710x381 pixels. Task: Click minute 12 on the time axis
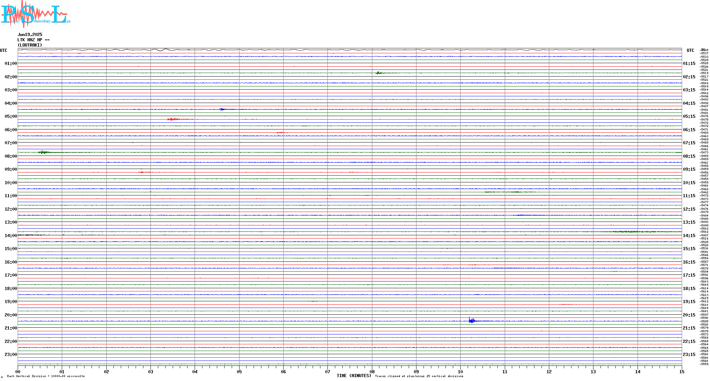[549, 371]
